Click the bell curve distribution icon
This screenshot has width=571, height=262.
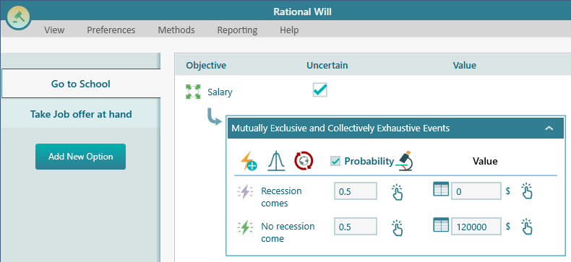[276, 161]
